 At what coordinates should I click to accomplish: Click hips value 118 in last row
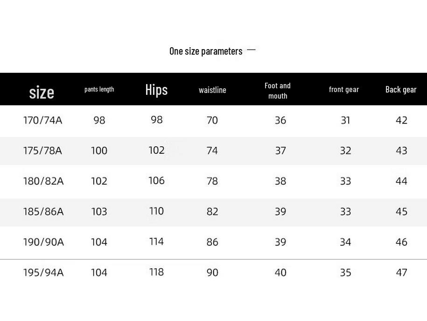[156, 272]
